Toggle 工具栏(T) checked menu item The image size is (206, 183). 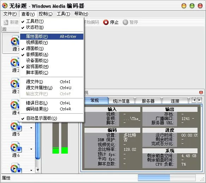point(52,21)
